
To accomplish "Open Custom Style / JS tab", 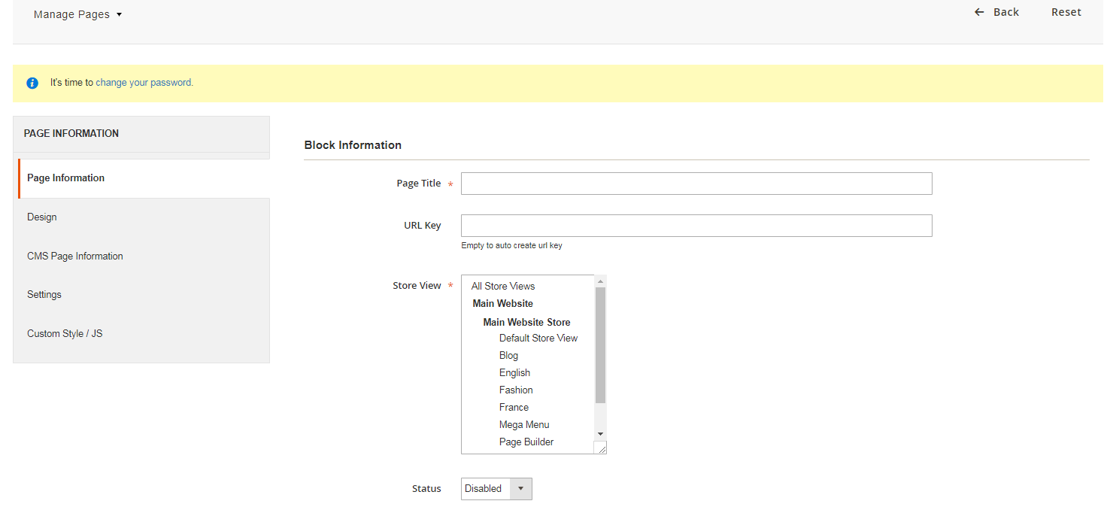I will tap(65, 334).
